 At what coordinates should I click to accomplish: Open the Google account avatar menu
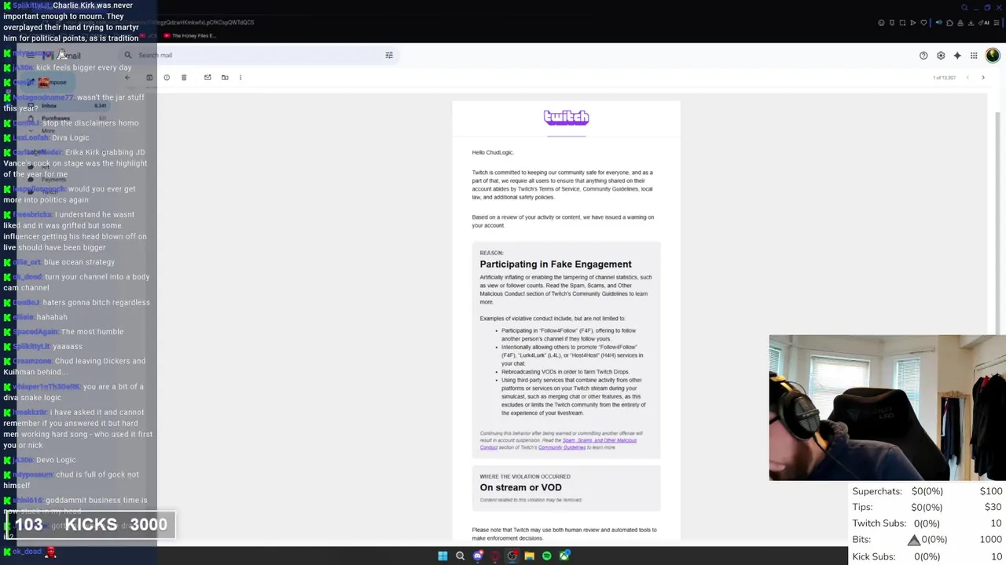[x=993, y=56]
